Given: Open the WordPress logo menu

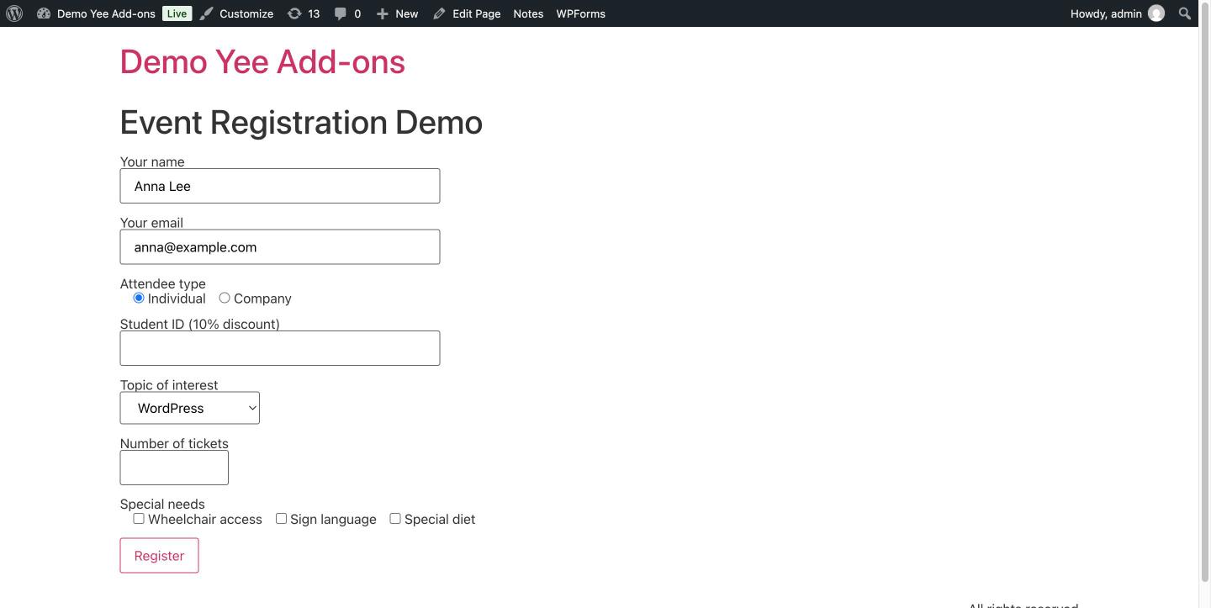Looking at the screenshot, I should (x=14, y=13).
